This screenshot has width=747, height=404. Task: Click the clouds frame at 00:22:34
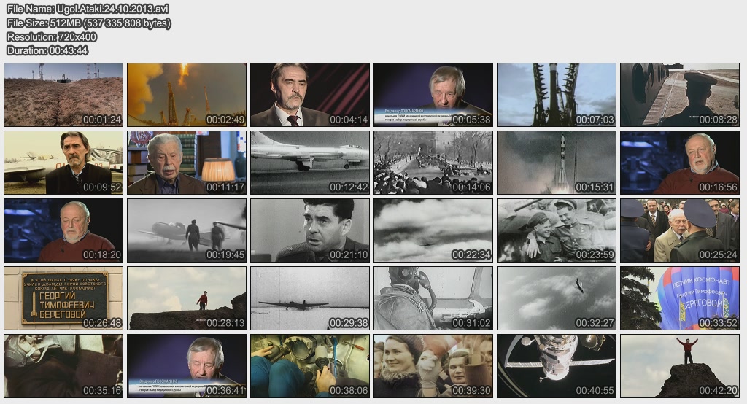433,230
